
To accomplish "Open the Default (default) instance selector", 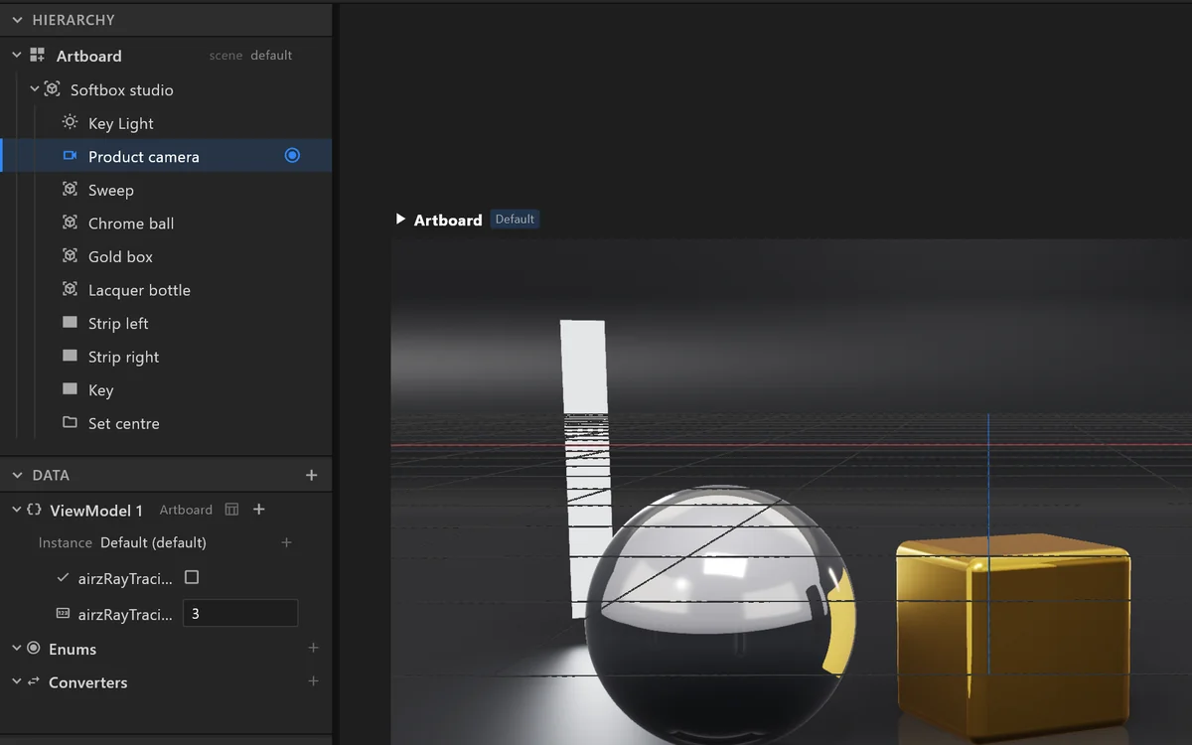I will click(153, 542).
